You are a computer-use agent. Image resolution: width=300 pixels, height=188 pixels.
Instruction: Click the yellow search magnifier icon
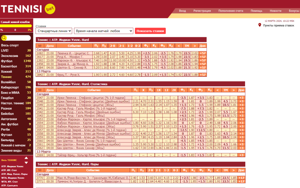4,38
